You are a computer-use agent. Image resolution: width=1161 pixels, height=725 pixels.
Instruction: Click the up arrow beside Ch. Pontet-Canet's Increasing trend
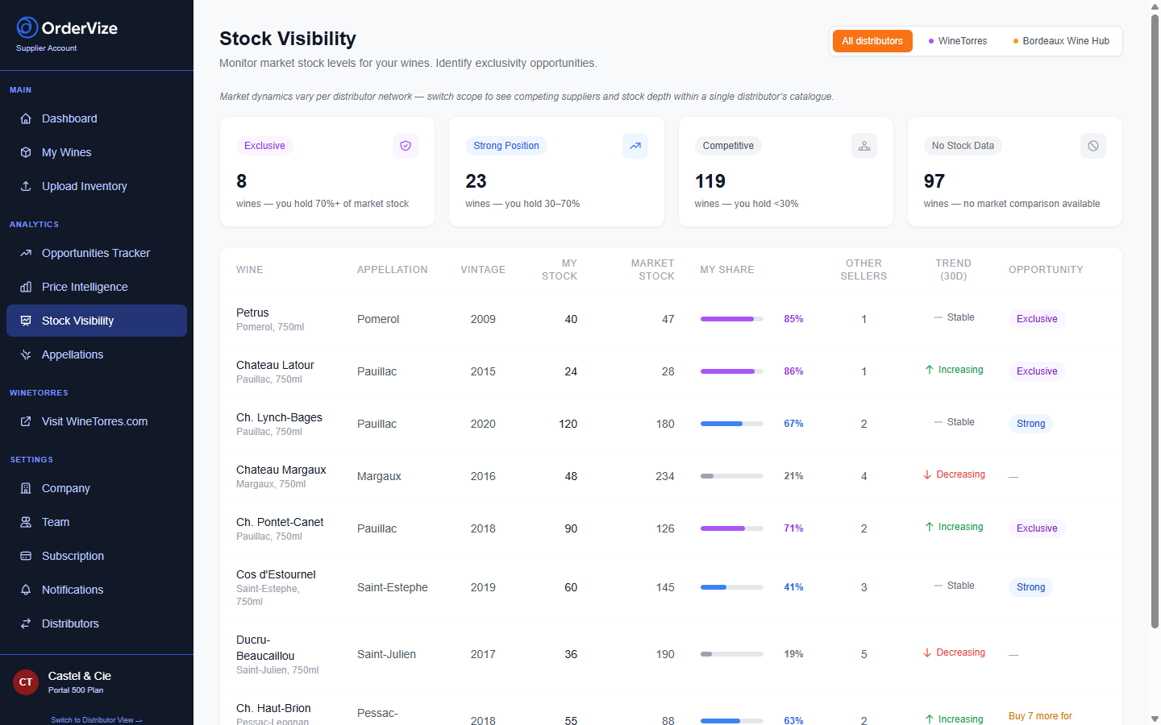(x=930, y=527)
